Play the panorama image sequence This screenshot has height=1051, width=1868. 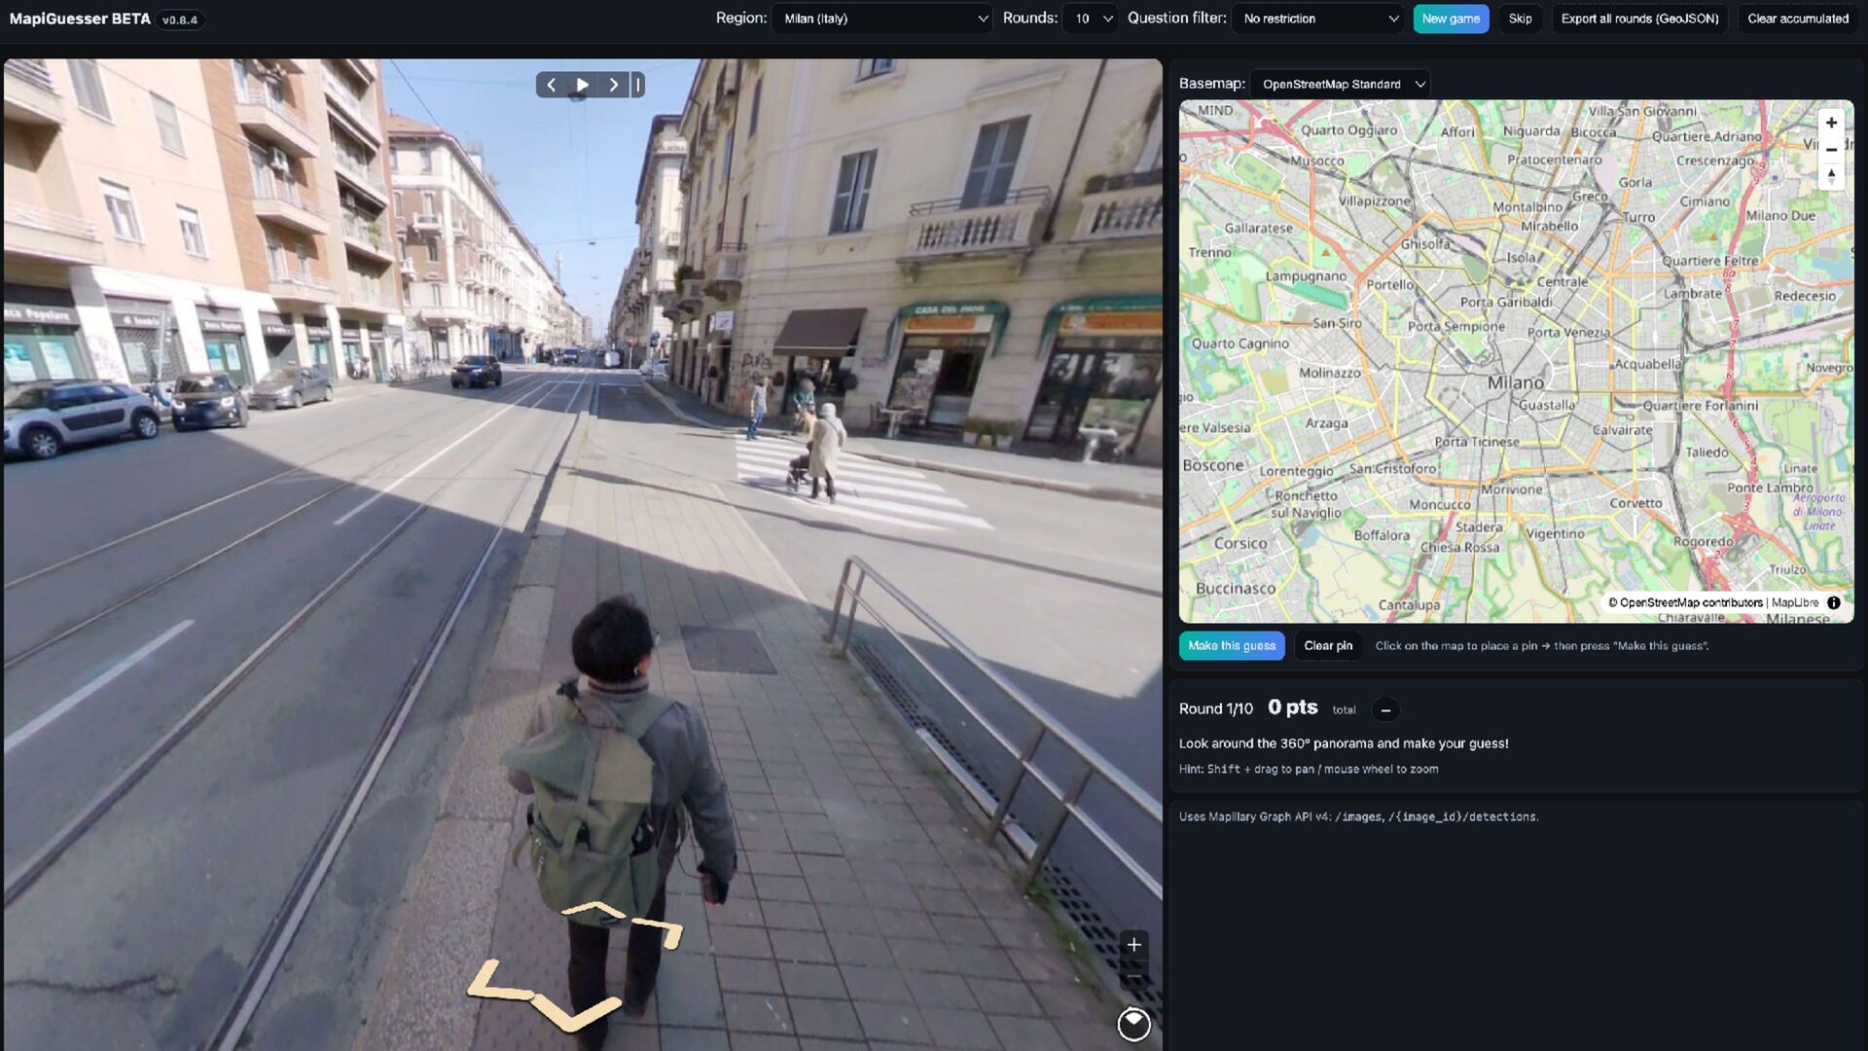click(582, 86)
